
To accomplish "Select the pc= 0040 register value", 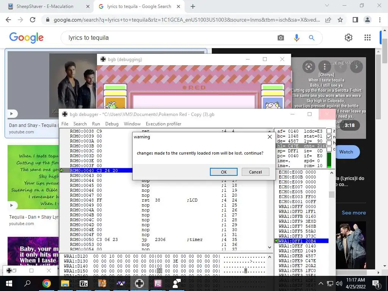I will click(288, 156).
